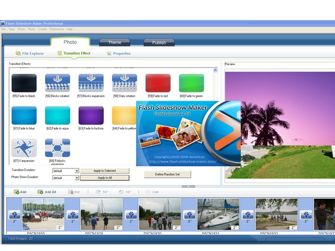
Task: Click transition icon before DSCN1932
Action: (x=248, y=215)
